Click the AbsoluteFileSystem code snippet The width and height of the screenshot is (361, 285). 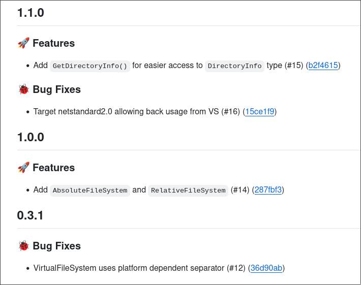pyautogui.click(x=90, y=191)
